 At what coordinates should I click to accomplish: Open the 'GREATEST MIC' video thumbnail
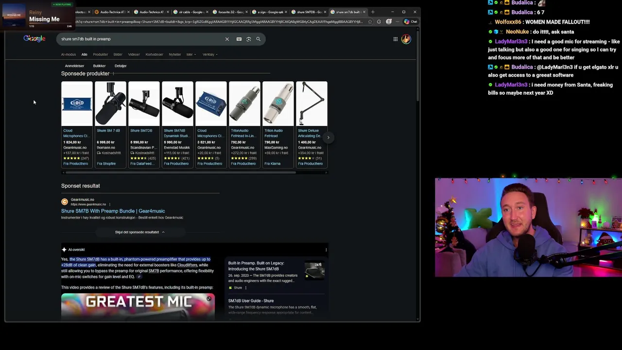click(138, 306)
